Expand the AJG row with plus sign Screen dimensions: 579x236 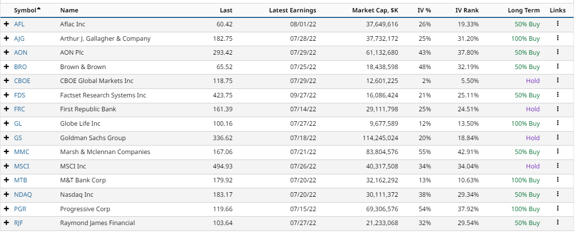[6, 38]
